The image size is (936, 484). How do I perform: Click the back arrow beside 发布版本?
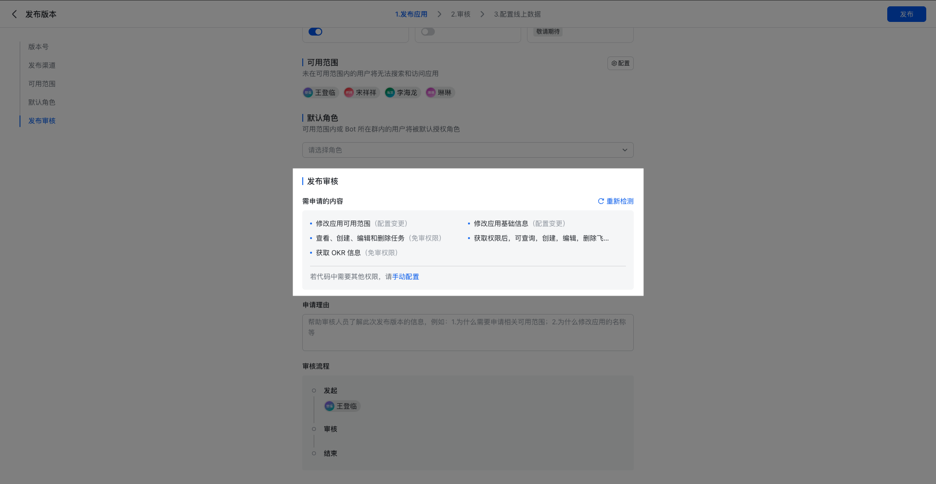(x=14, y=14)
